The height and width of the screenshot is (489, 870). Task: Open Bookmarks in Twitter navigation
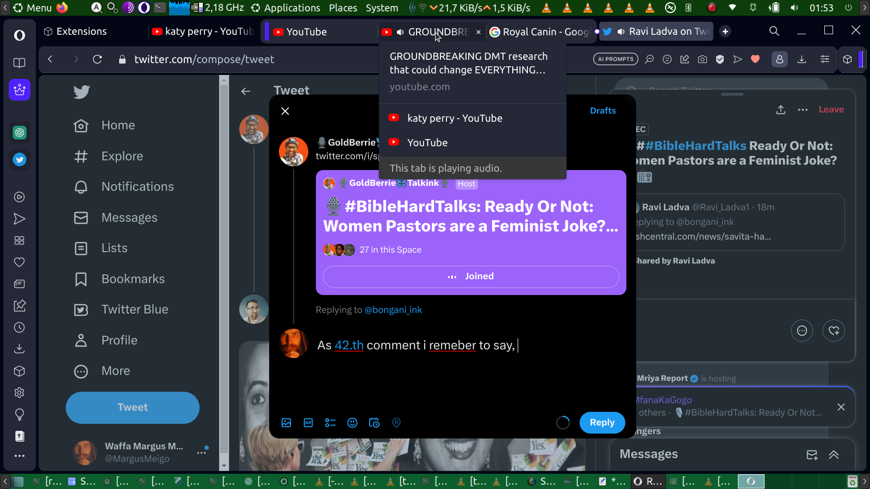click(x=119, y=279)
